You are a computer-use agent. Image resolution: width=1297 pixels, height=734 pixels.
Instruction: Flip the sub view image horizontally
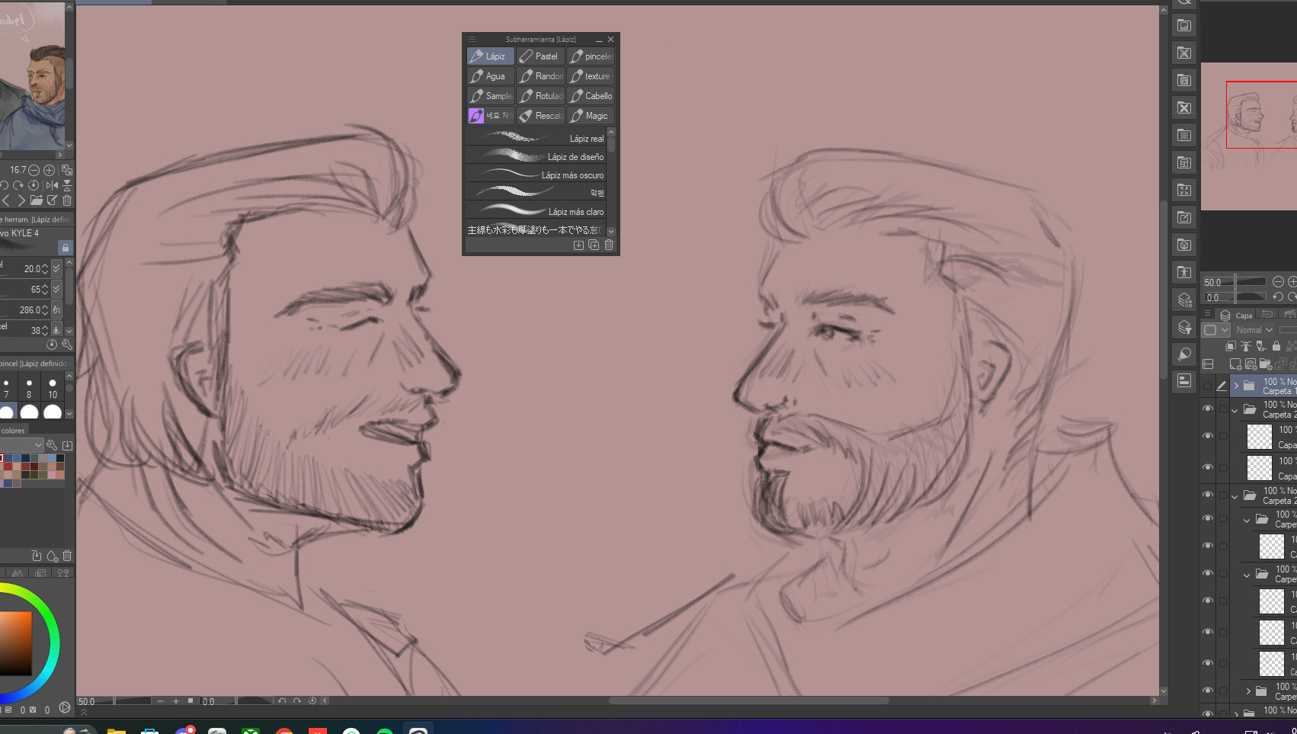click(x=52, y=185)
